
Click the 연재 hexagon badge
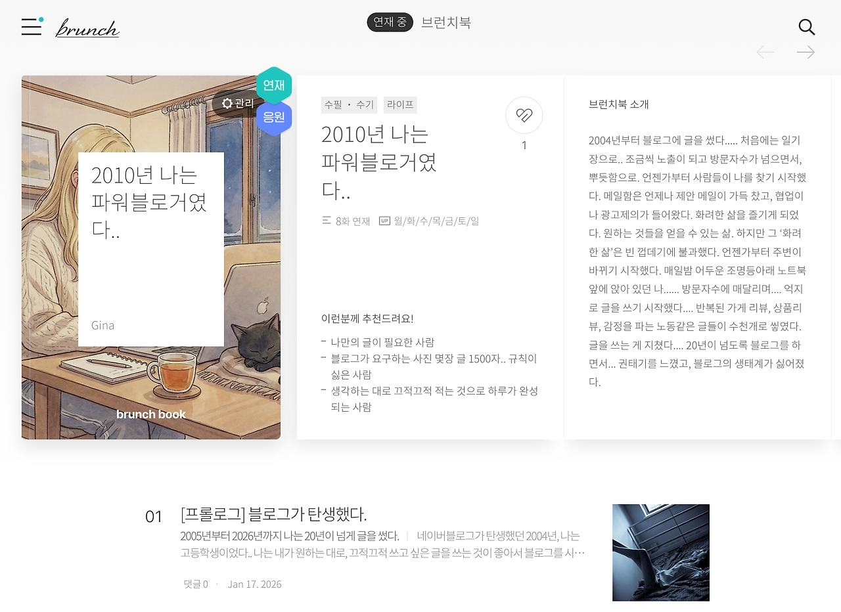pyautogui.click(x=274, y=85)
